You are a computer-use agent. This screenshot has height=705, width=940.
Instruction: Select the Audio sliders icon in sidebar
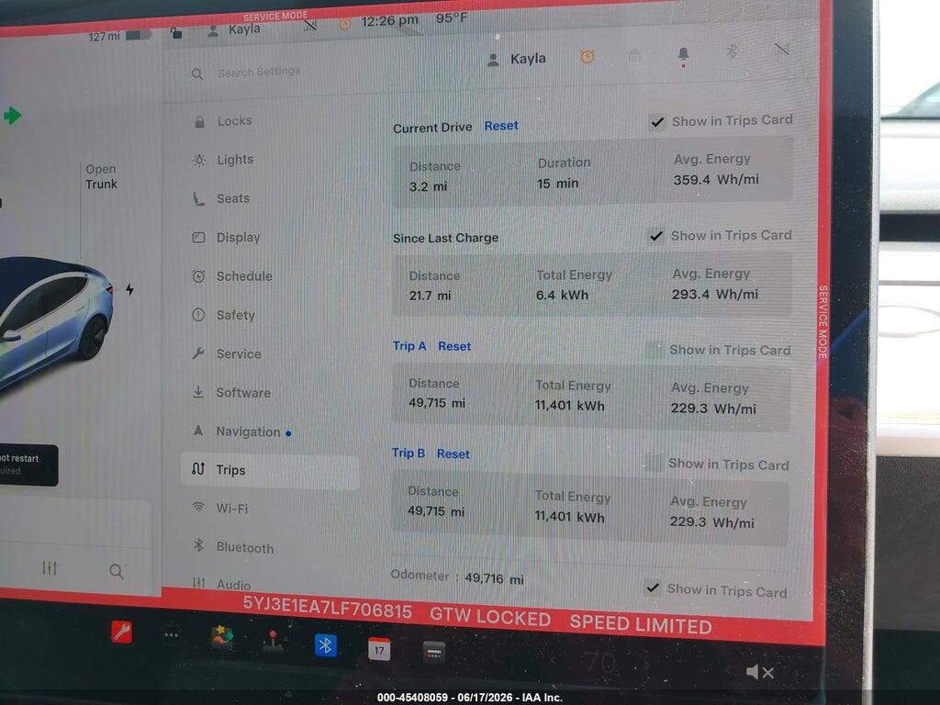[198, 582]
